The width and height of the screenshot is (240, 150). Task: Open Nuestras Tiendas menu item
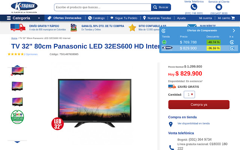click(157, 18)
